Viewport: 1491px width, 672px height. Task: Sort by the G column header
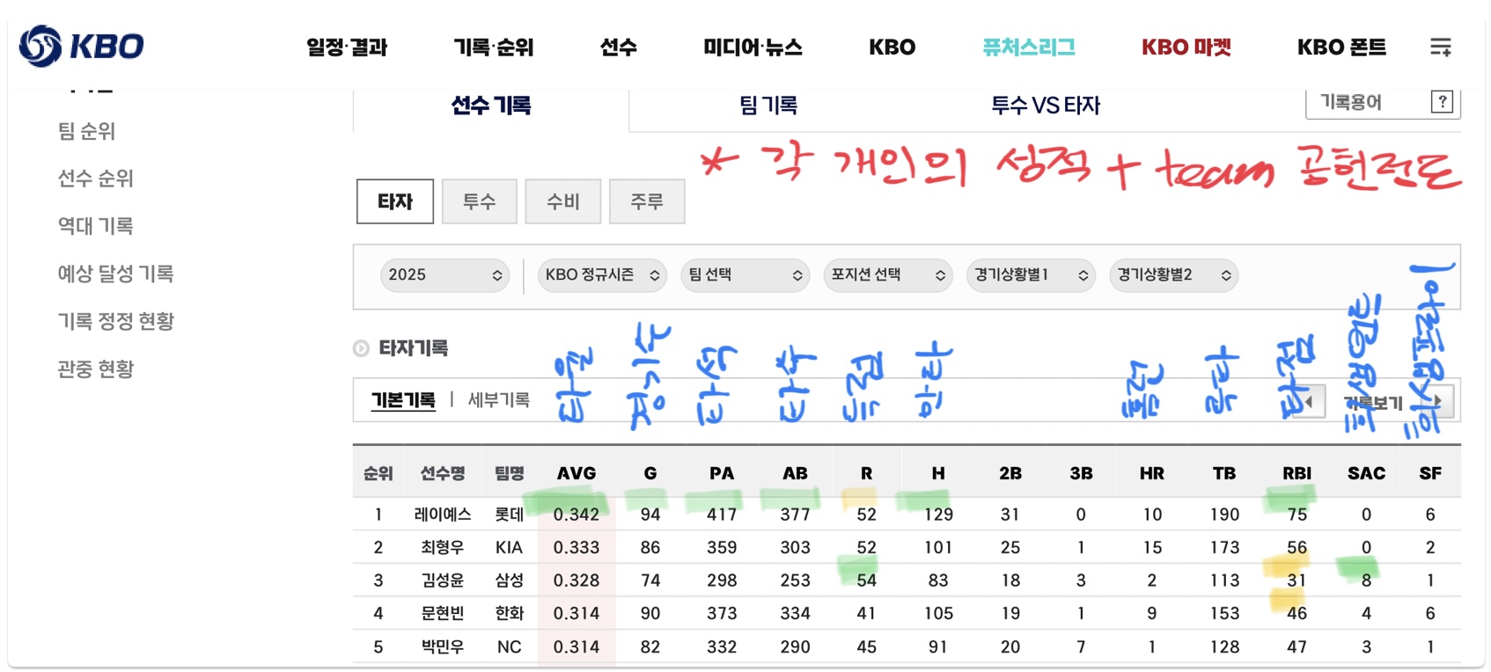(x=650, y=474)
